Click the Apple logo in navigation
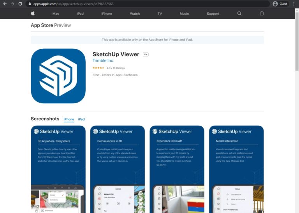Image resolution: width=299 pixels, height=213 pixels. coord(33,13)
